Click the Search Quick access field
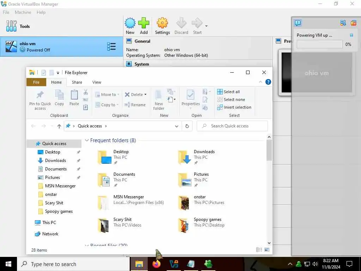Image resolution: width=361 pixels, height=271 pixels. coord(232,126)
